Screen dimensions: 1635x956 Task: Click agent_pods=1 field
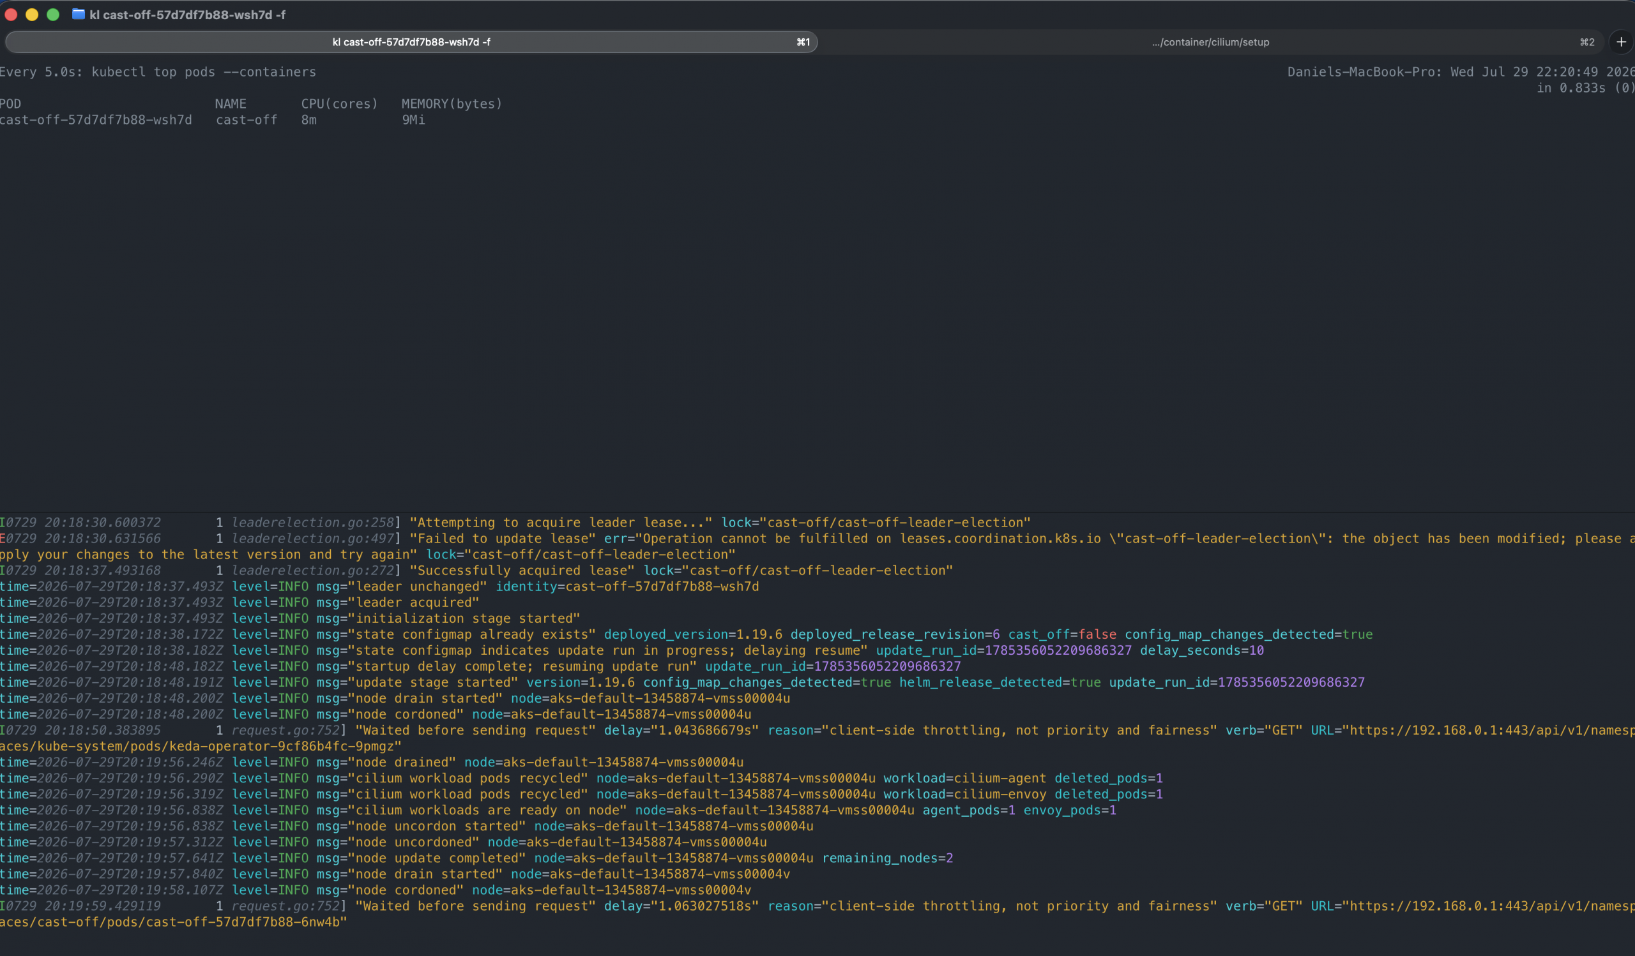pyautogui.click(x=969, y=810)
